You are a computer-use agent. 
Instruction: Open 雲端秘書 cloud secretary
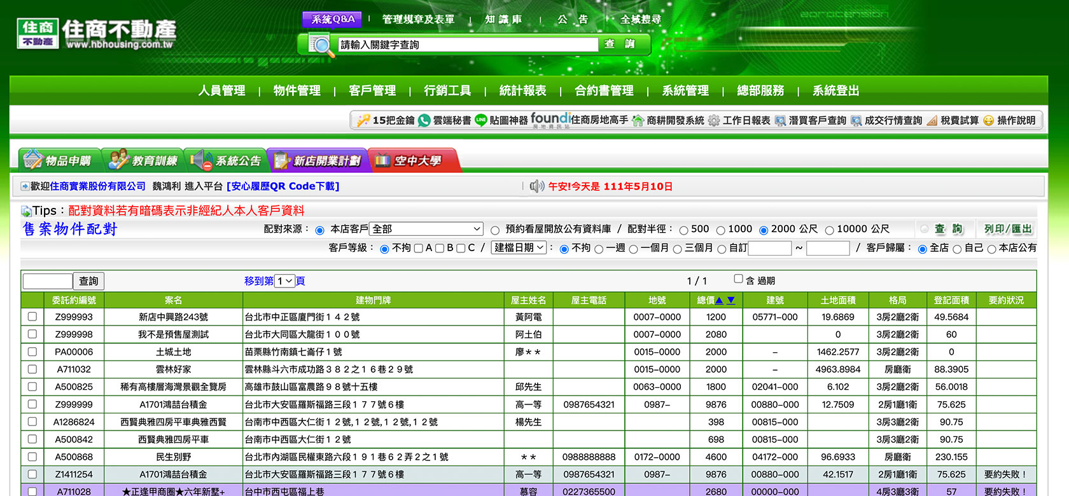pyautogui.click(x=445, y=120)
